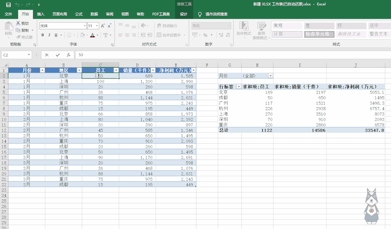Click the formula bar cancel X icon
The height and width of the screenshot is (229, 391).
click(x=47, y=55)
